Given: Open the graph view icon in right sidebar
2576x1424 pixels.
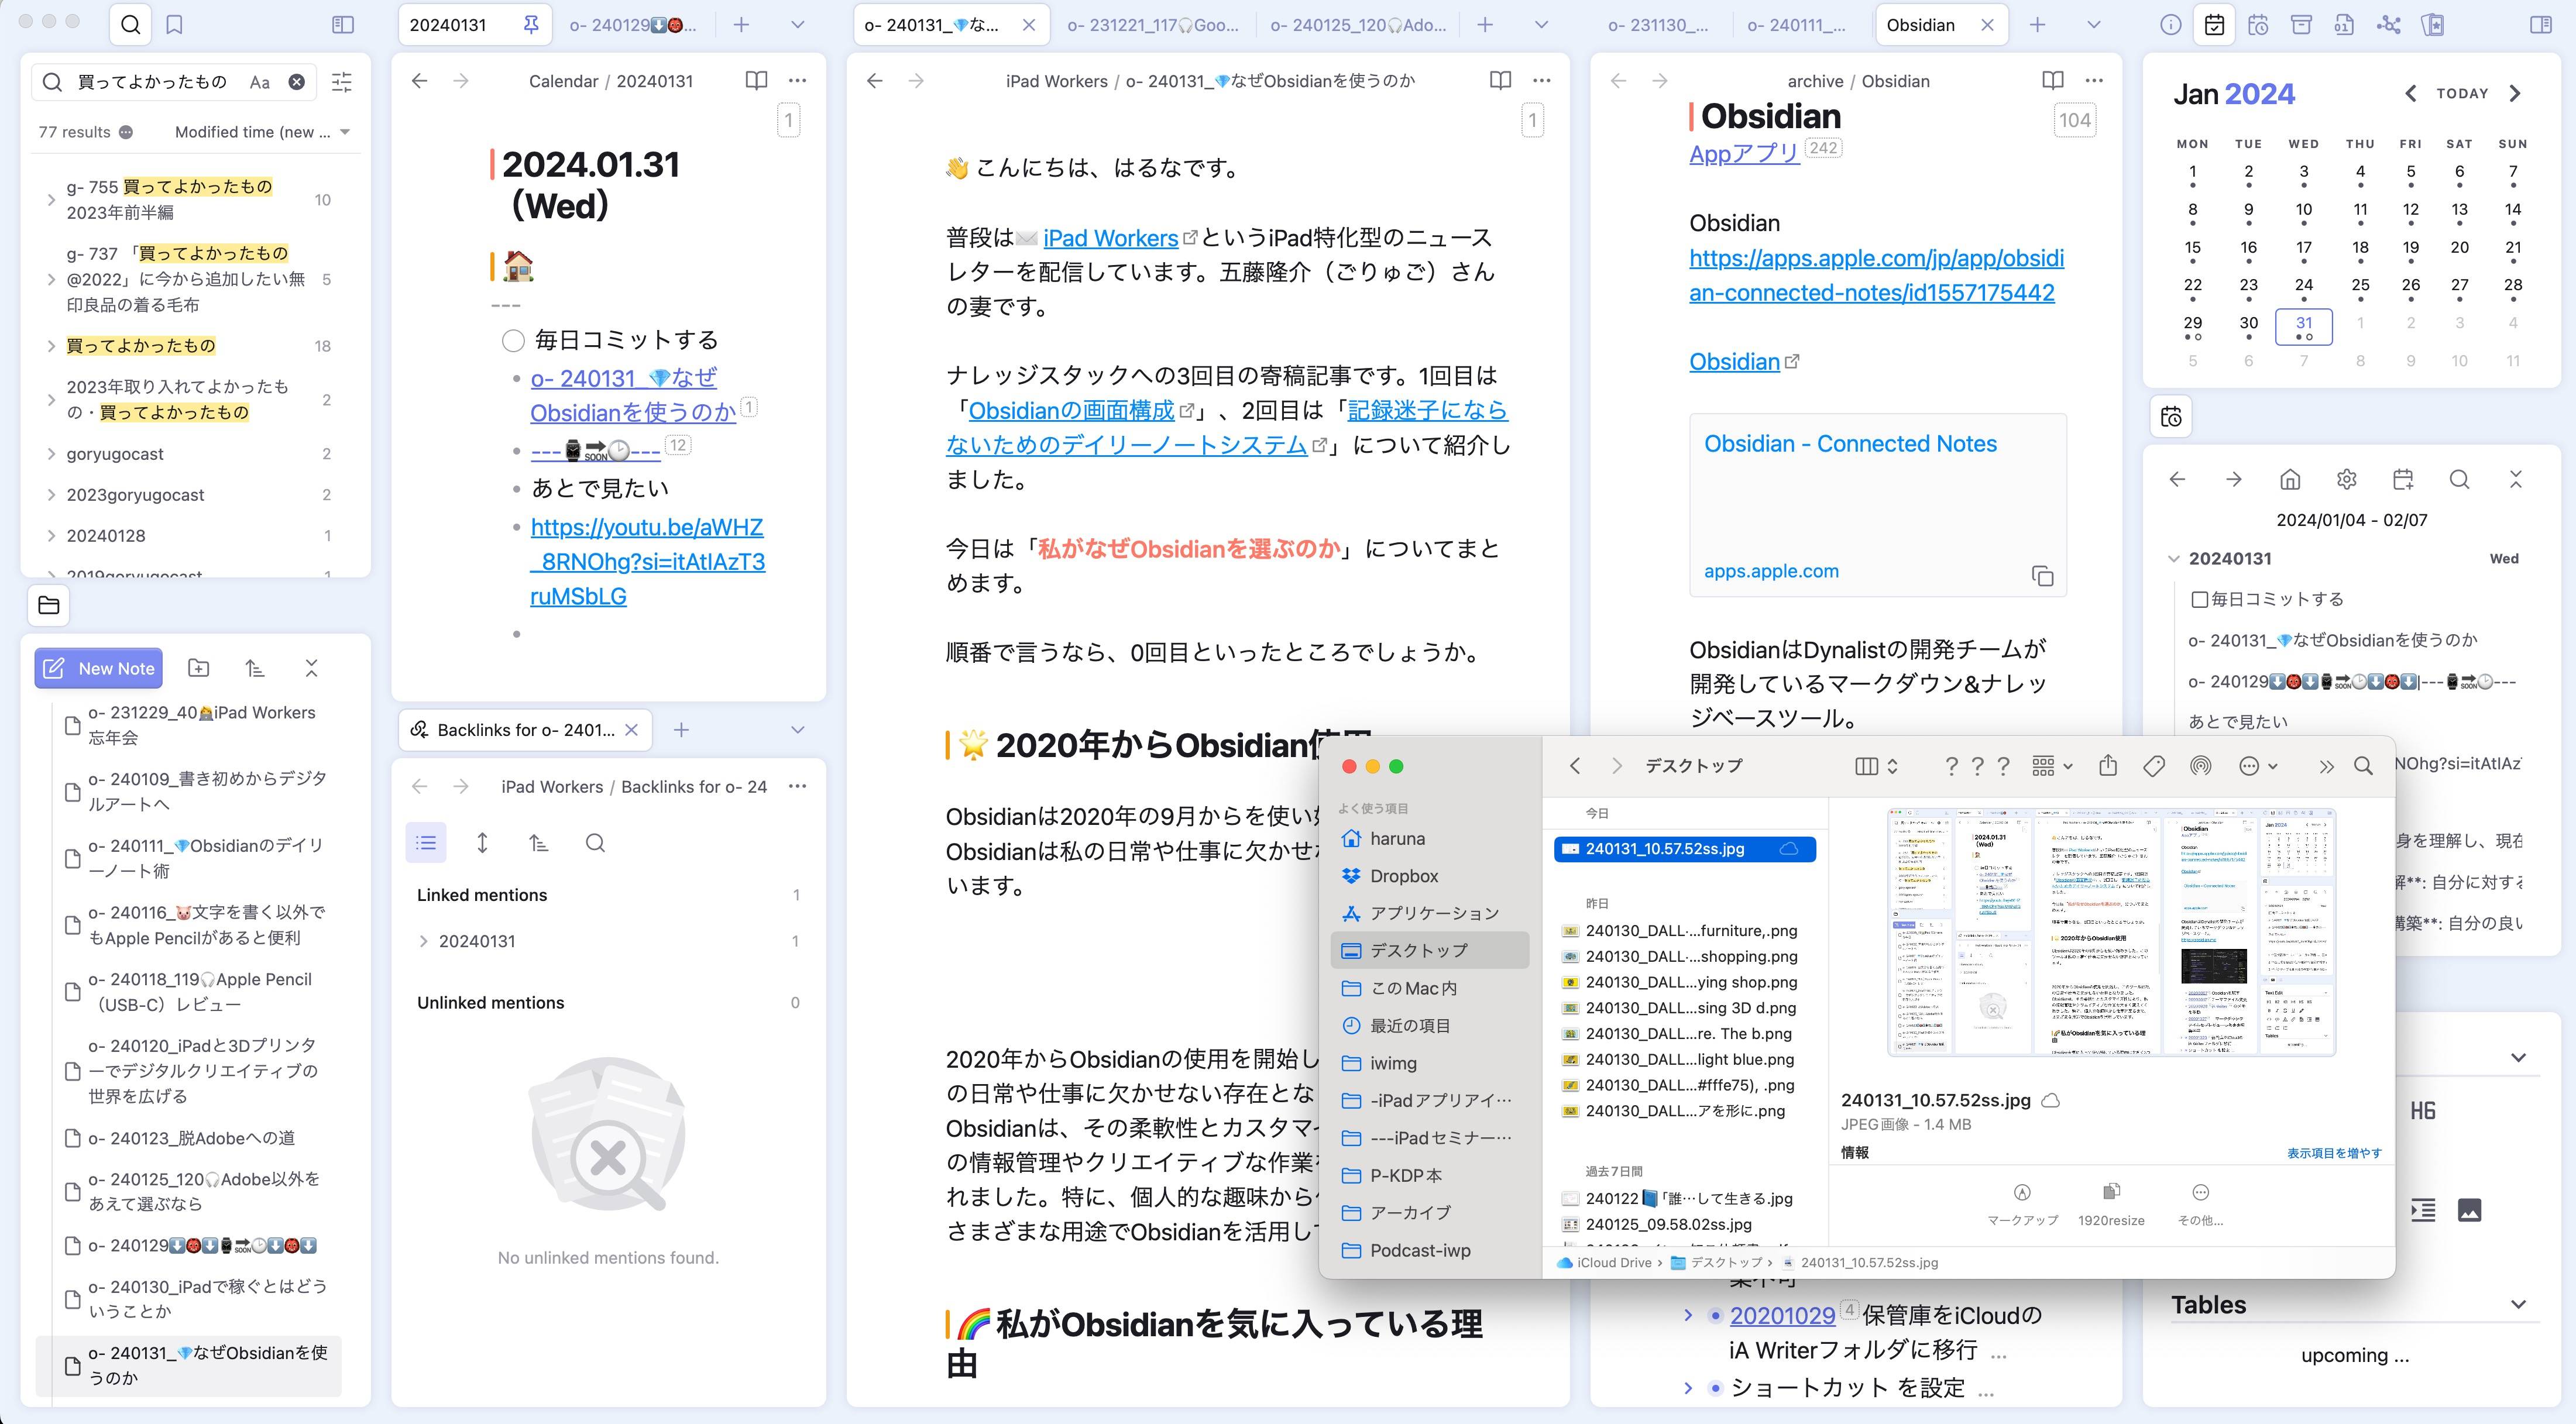Looking at the screenshot, I should 2389,25.
